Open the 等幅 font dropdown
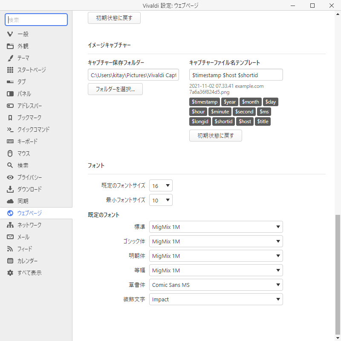341x341 pixels. tap(216, 270)
